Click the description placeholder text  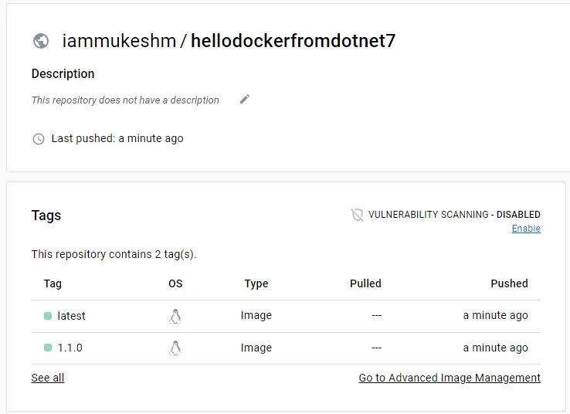point(125,100)
